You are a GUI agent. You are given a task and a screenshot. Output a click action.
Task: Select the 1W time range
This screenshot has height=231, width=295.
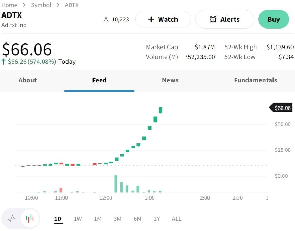(78, 219)
